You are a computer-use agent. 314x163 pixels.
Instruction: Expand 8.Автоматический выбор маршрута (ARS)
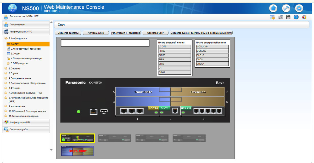(x=26, y=99)
